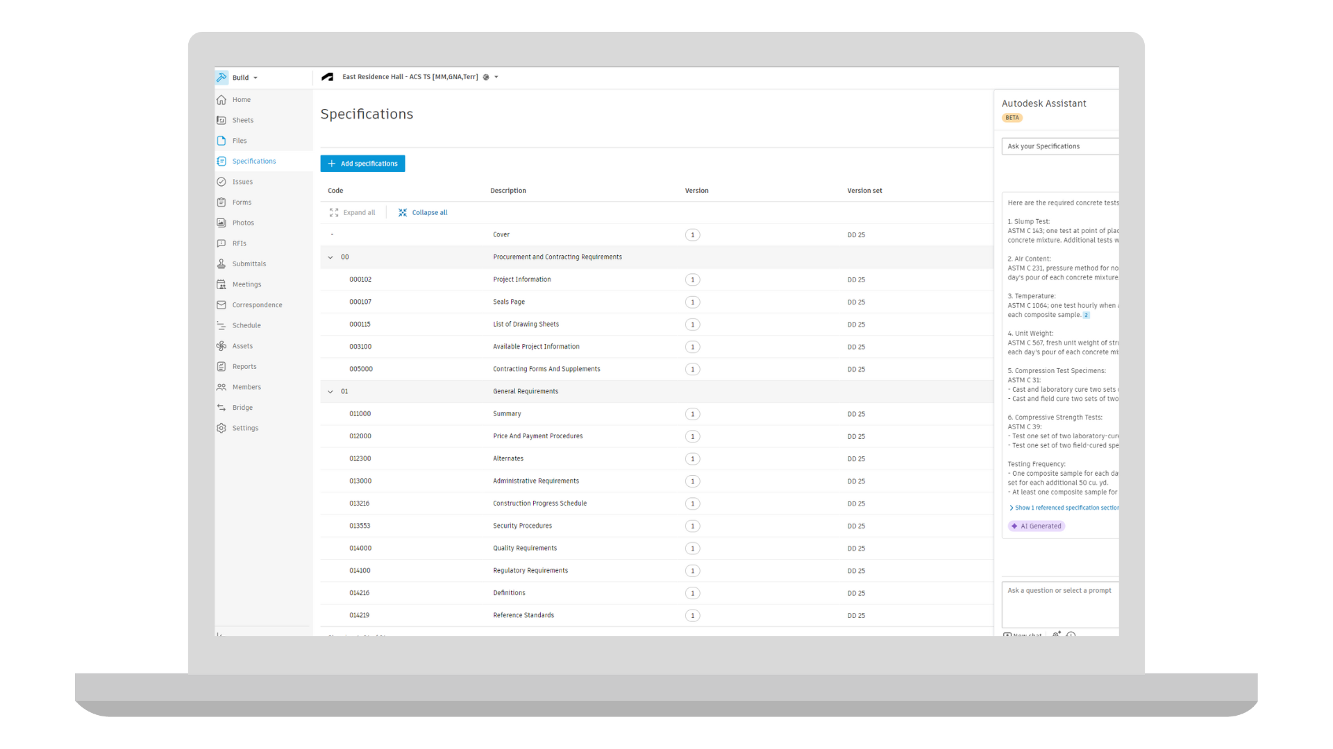The width and height of the screenshot is (1333, 749).
Task: Open the Sheets icon in sidebar
Action: 221,120
